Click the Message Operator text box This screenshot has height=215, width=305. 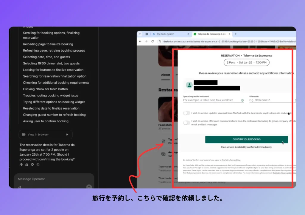[x=54, y=179]
